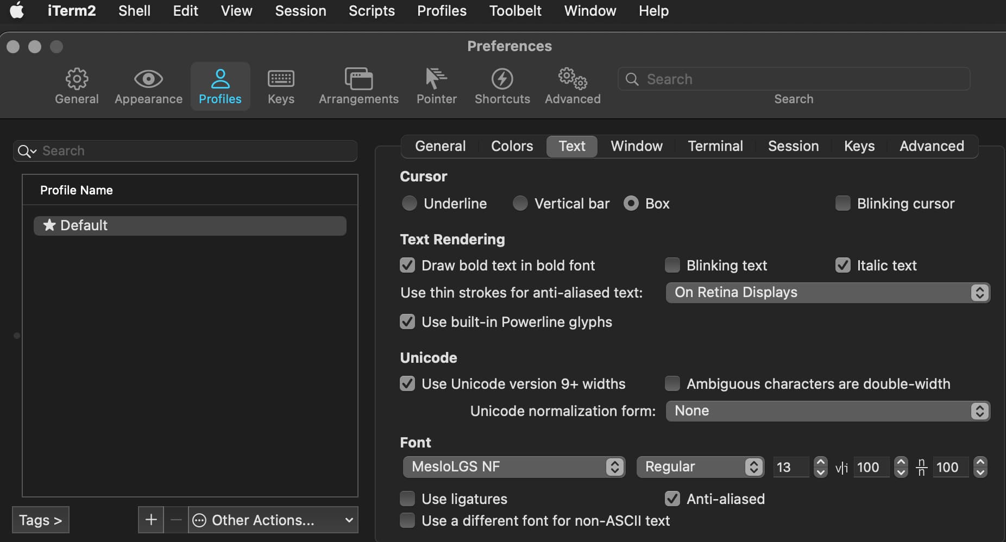The image size is (1006, 542).
Task: Click the Apple logo menu
Action: pos(17,10)
